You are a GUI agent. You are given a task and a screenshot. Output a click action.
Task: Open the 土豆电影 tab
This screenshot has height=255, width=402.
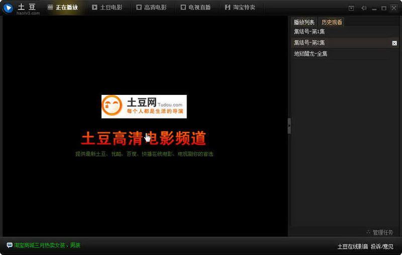click(107, 8)
